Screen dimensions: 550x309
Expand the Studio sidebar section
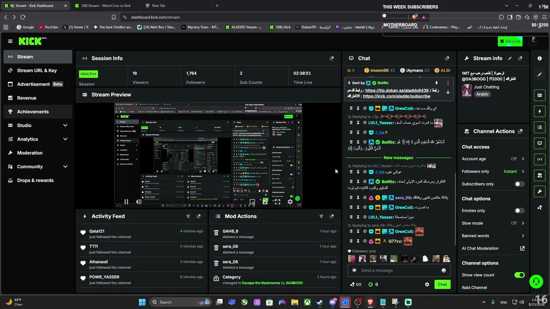pos(38,125)
